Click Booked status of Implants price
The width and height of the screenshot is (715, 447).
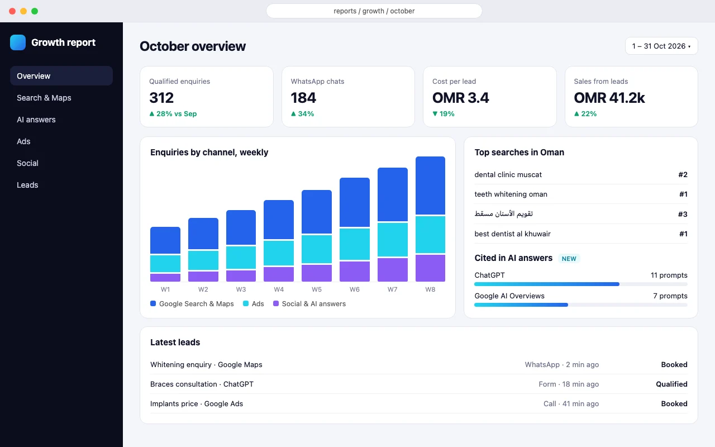(x=674, y=403)
